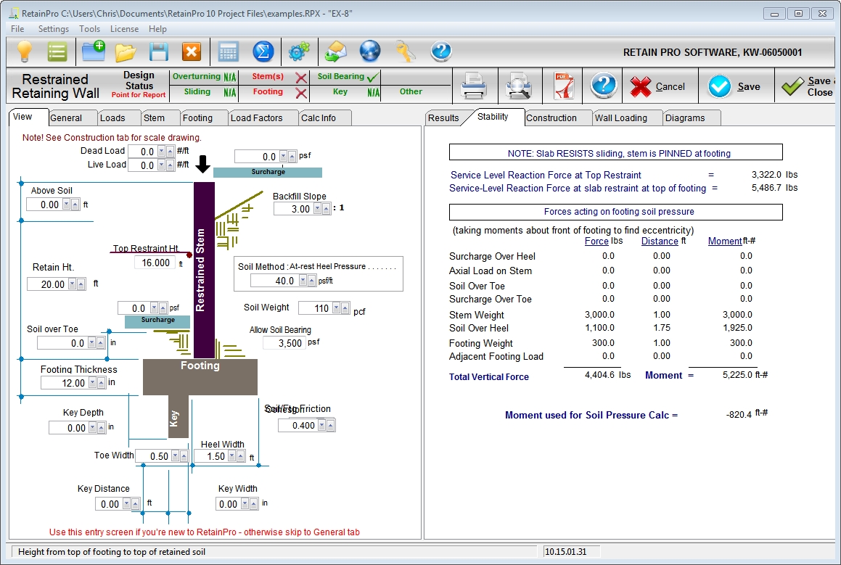Open the globe web icon
This screenshot has width=841, height=565.
coord(370,51)
